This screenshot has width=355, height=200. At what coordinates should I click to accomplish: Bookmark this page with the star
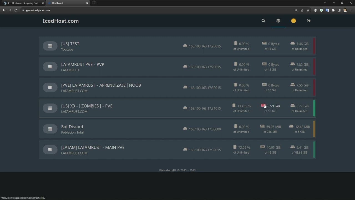point(308,10)
